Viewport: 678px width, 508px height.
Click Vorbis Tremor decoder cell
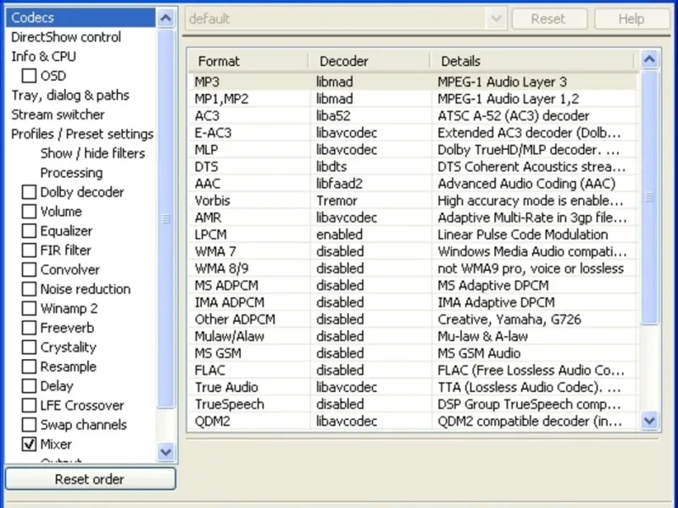coord(371,201)
